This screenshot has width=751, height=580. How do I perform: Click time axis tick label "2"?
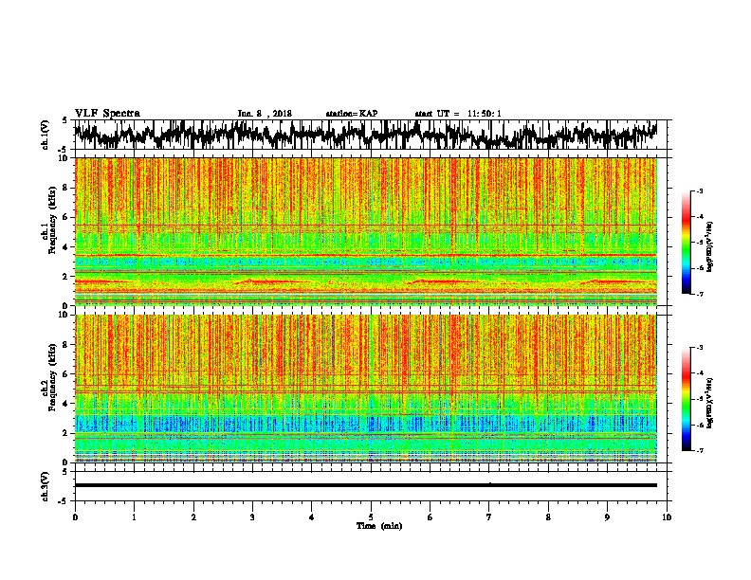(193, 517)
